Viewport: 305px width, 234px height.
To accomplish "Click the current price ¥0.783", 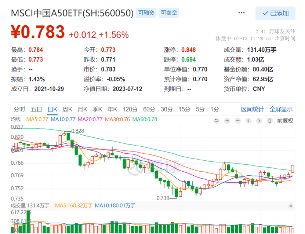I will coord(38,32).
